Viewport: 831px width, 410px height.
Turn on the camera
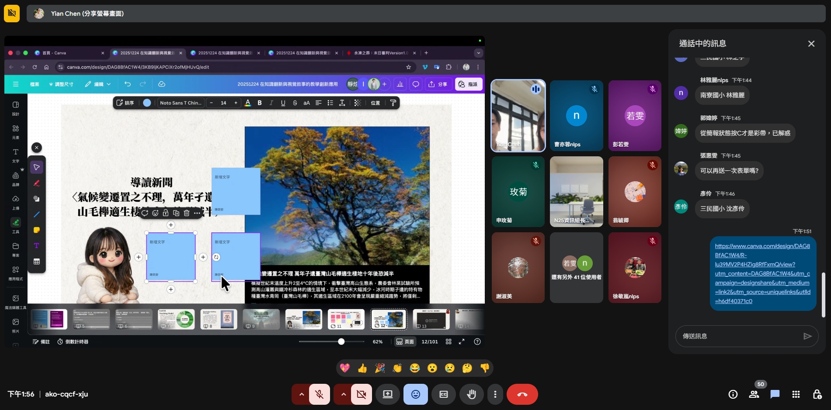pos(361,394)
